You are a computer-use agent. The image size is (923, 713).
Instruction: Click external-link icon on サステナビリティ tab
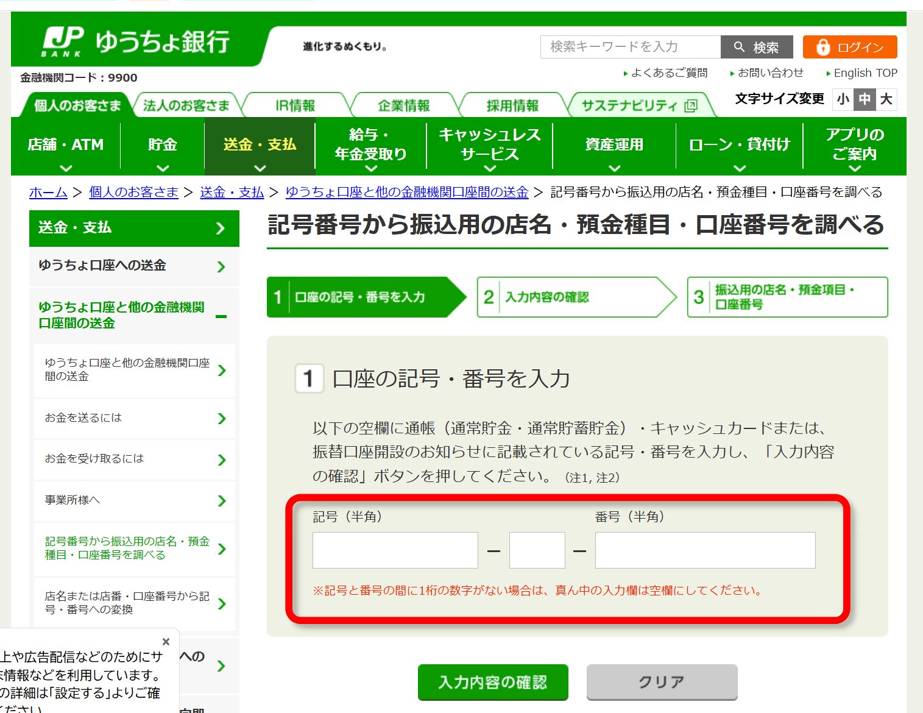691,106
